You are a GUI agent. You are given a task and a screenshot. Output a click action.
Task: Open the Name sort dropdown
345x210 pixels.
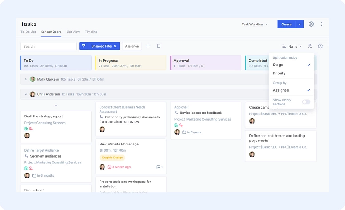(x=292, y=46)
